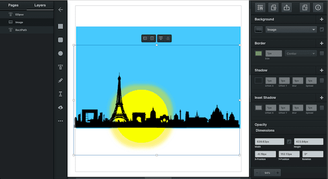Enable the Border checkbox
This screenshot has height=179, width=328.
click(322, 53)
